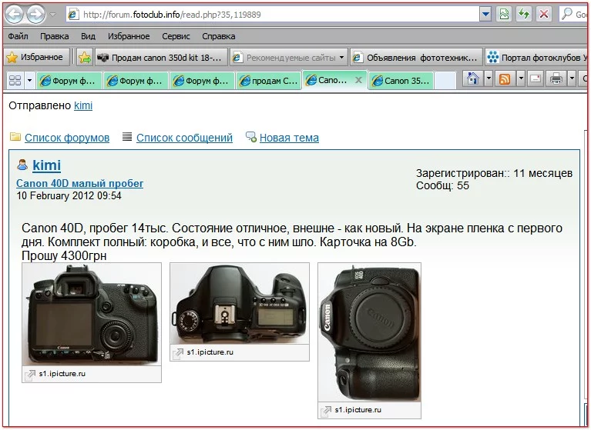Expand the Print dropdown arrow
Viewport: 591px width, 430px height.
[572, 78]
